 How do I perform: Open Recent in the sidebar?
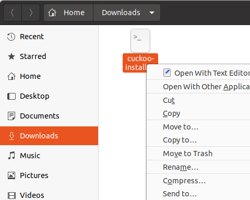click(x=49, y=37)
